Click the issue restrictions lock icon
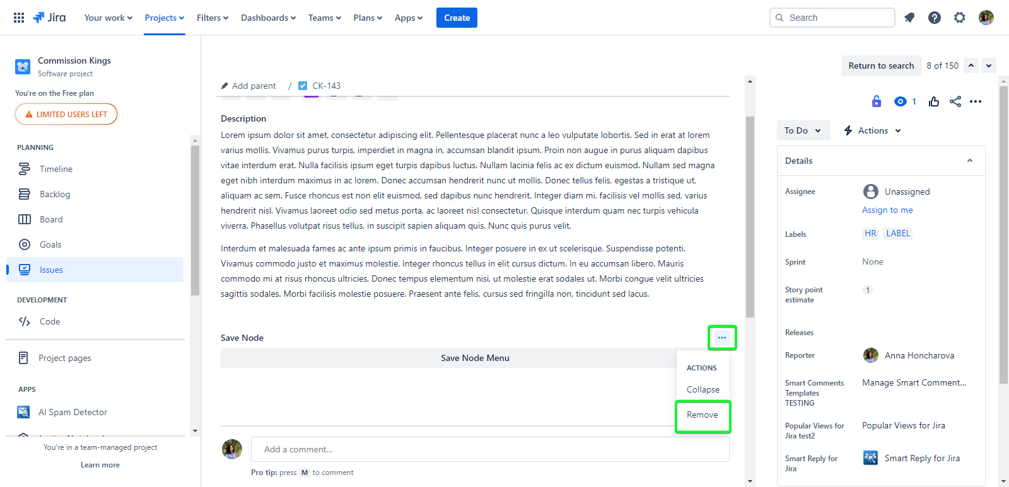 pyautogui.click(x=877, y=101)
